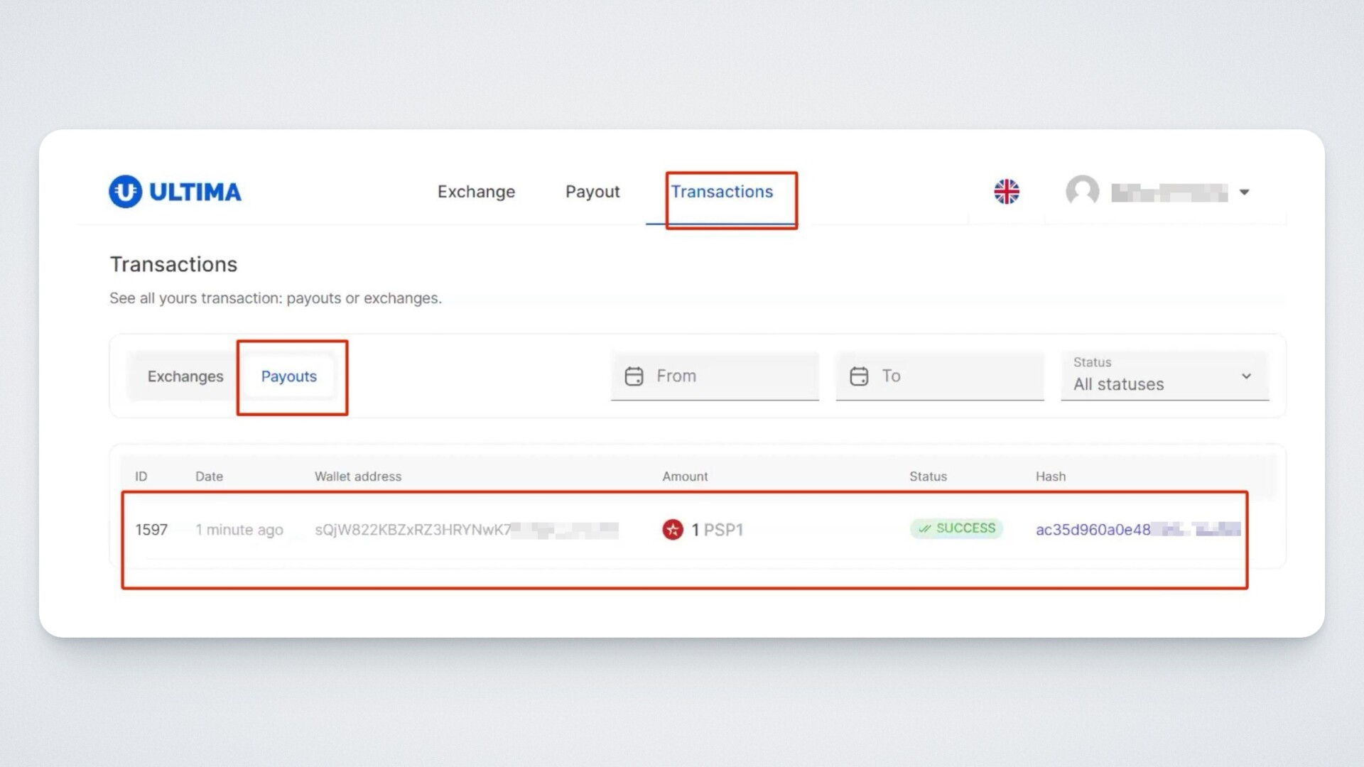1364x767 pixels.
Task: Click the To field calendar icon
Action: (859, 376)
